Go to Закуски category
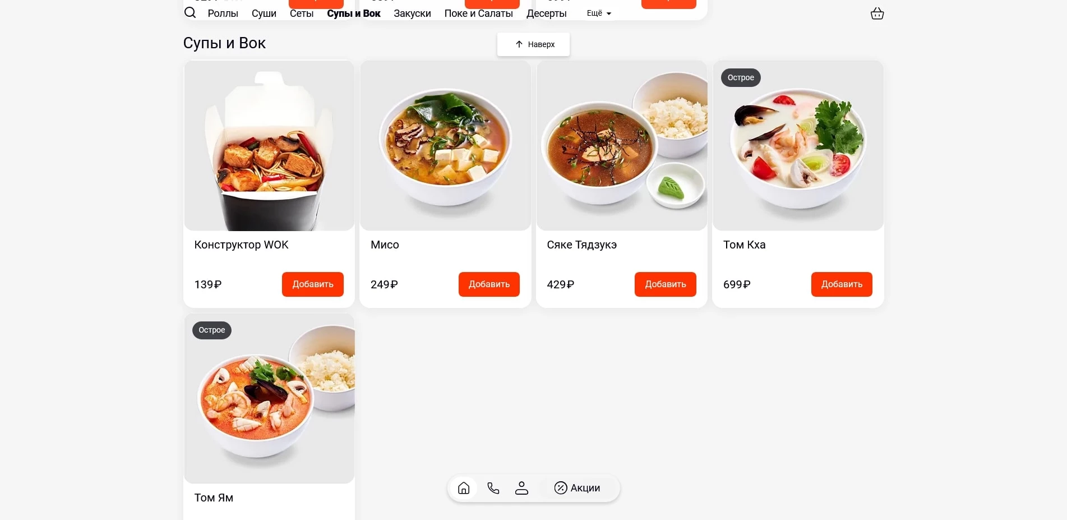This screenshot has height=520, width=1067. pyautogui.click(x=412, y=13)
